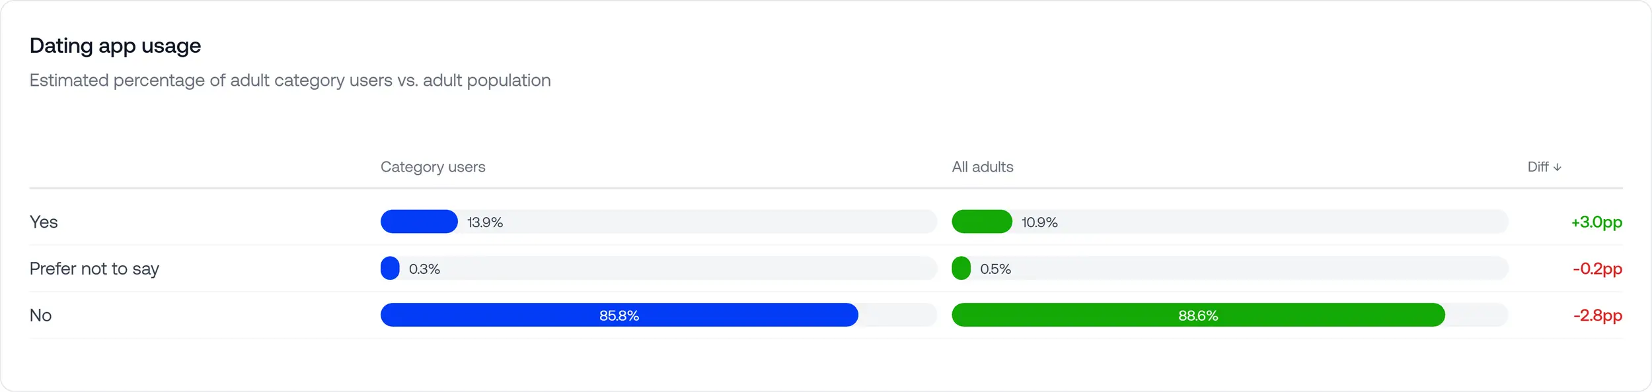Click the small green 0.5% bar
This screenshot has height=392, width=1652.
pyautogui.click(x=961, y=269)
